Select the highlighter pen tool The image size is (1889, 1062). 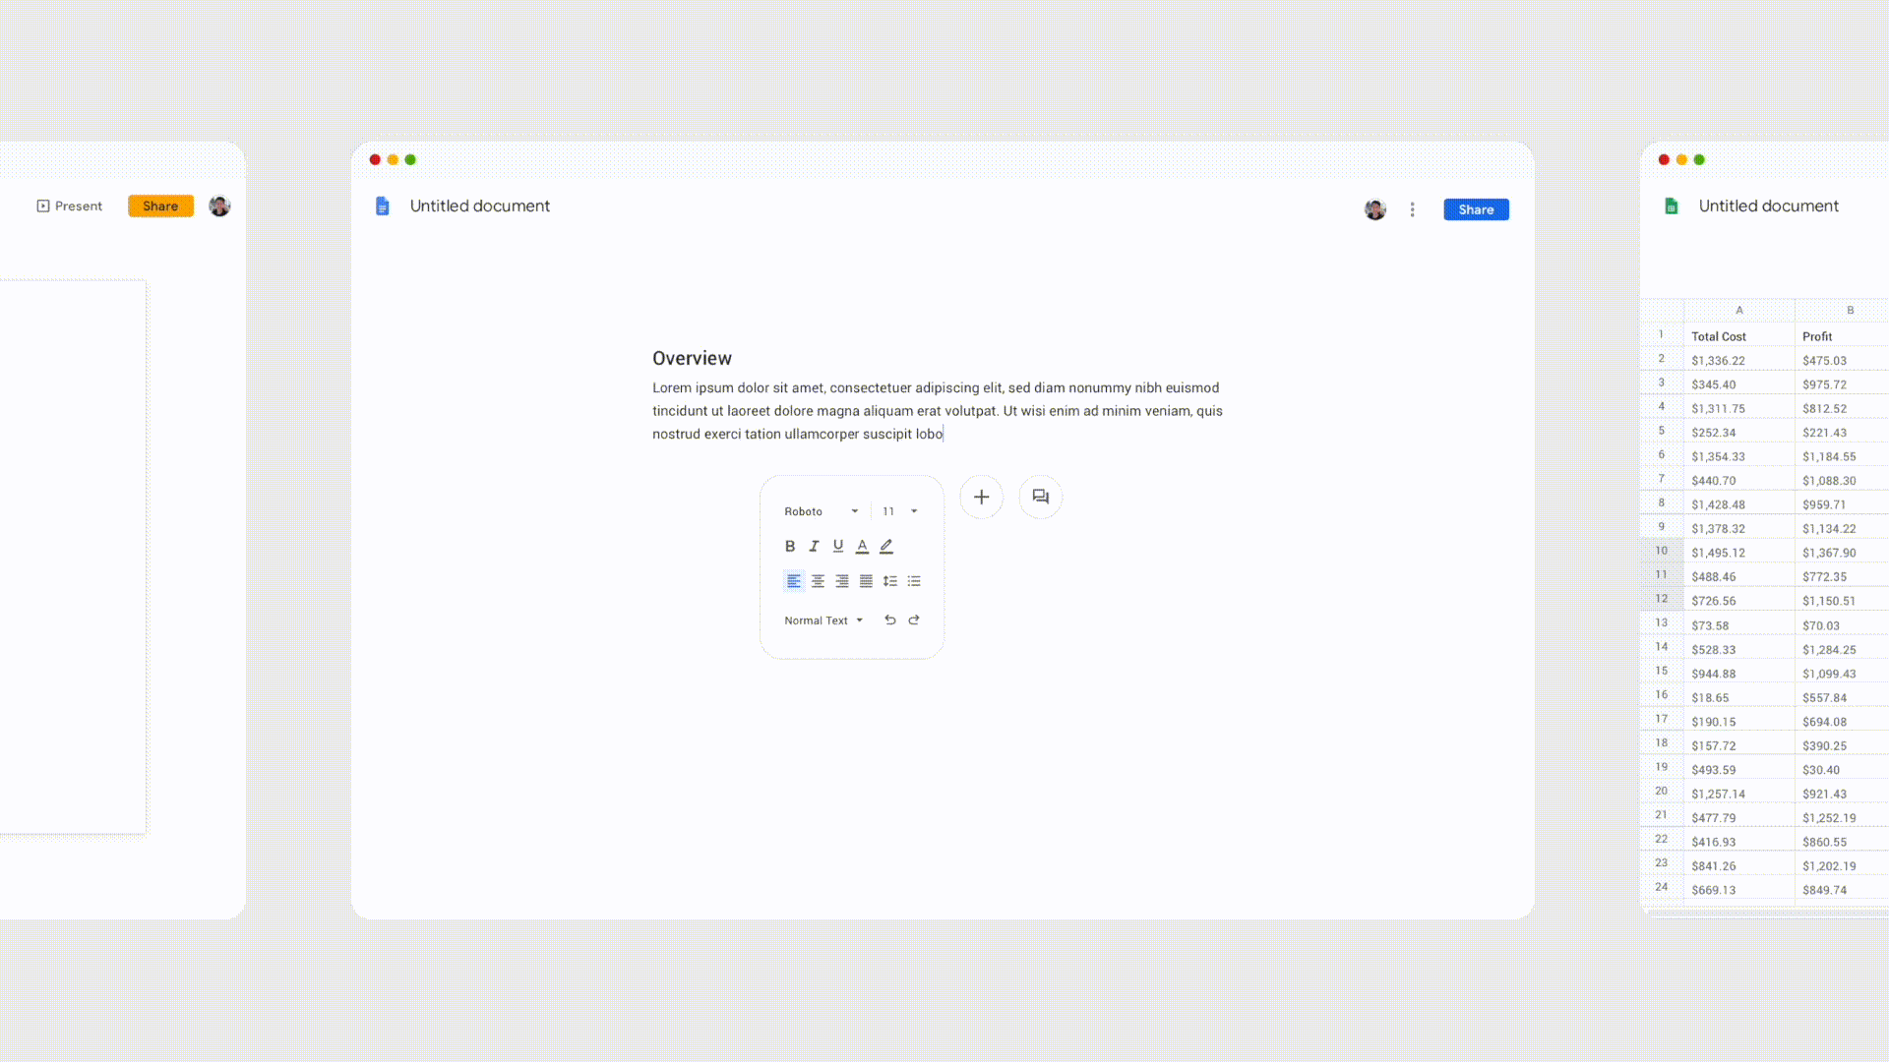point(886,546)
